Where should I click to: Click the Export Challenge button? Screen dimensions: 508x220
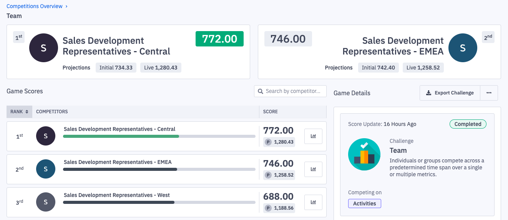(x=450, y=93)
